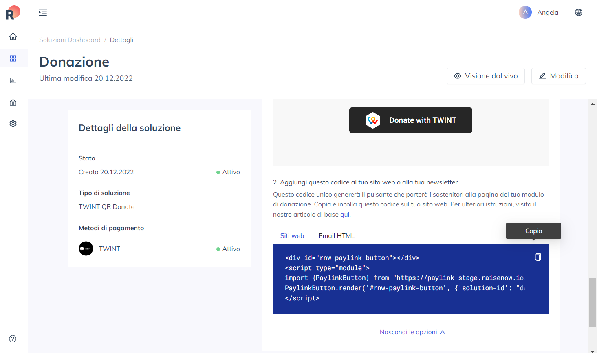Click the scrollbar up arrow
Screen dimensions: 597x353
click(x=593, y=104)
